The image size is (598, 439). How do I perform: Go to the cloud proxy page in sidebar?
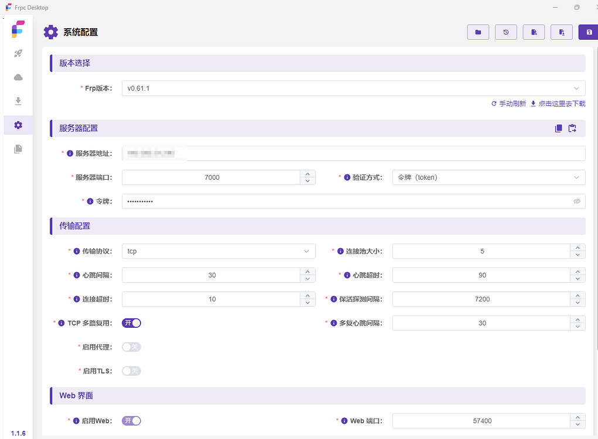coord(18,77)
